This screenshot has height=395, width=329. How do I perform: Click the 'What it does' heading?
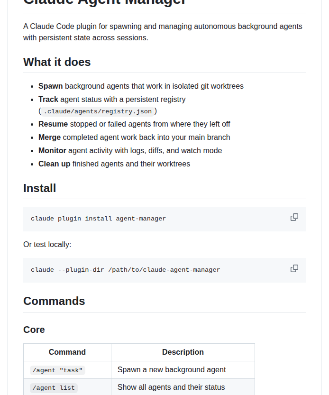click(57, 62)
